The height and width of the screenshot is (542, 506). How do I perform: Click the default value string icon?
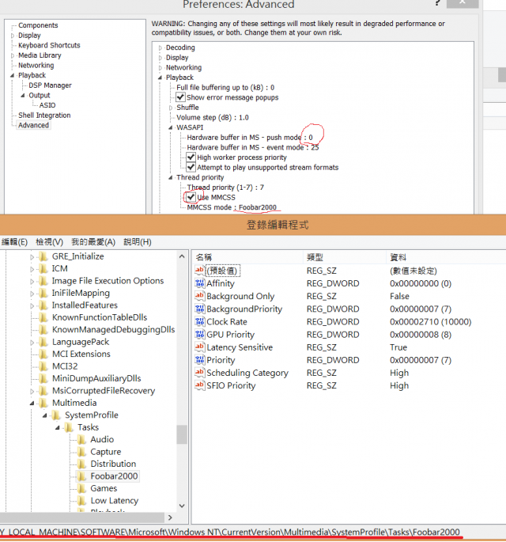200,271
